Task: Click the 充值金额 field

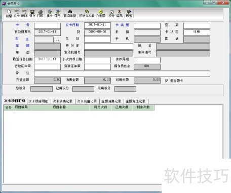Action: click(x=47, y=81)
